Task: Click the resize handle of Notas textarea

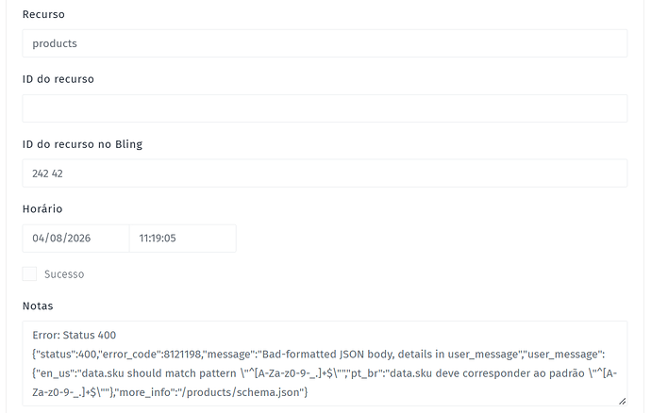Action: [x=622, y=401]
